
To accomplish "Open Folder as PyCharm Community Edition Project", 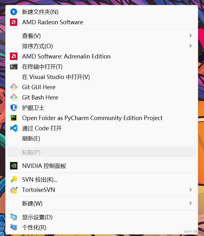I will click(102, 118).
